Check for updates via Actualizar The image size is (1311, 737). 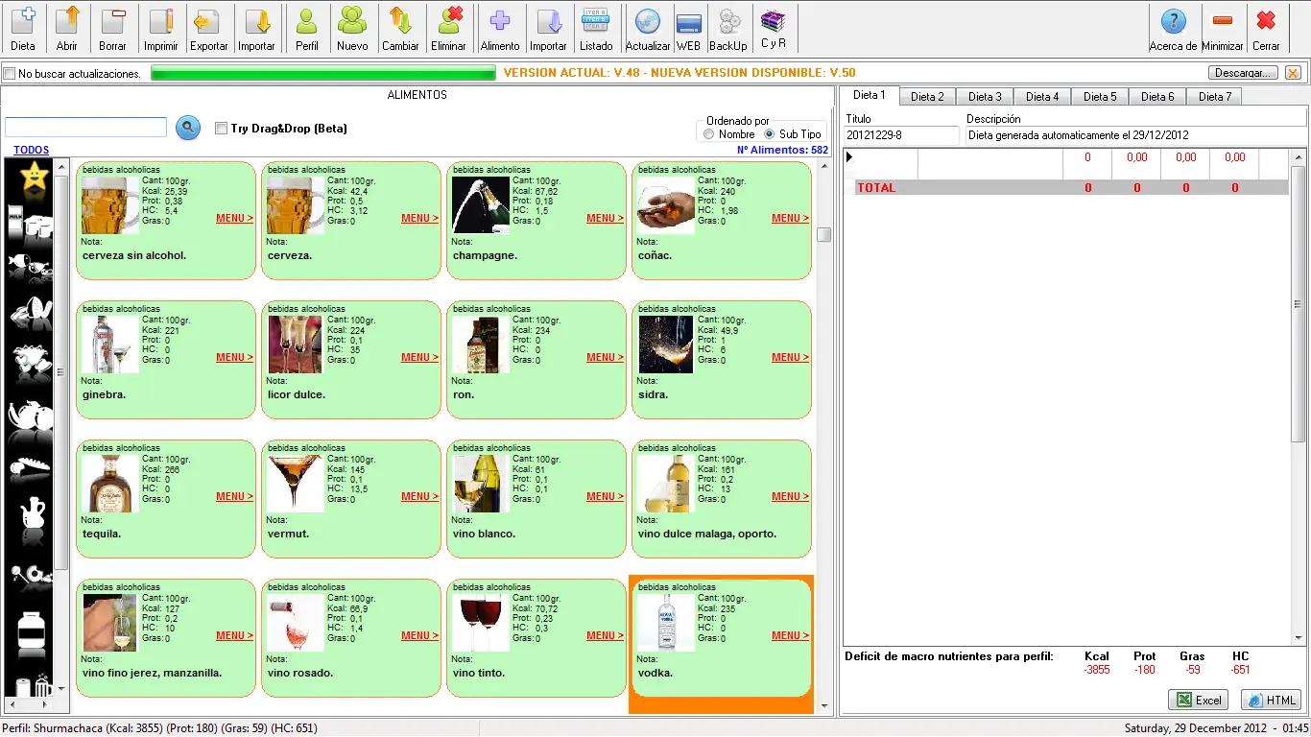click(648, 29)
